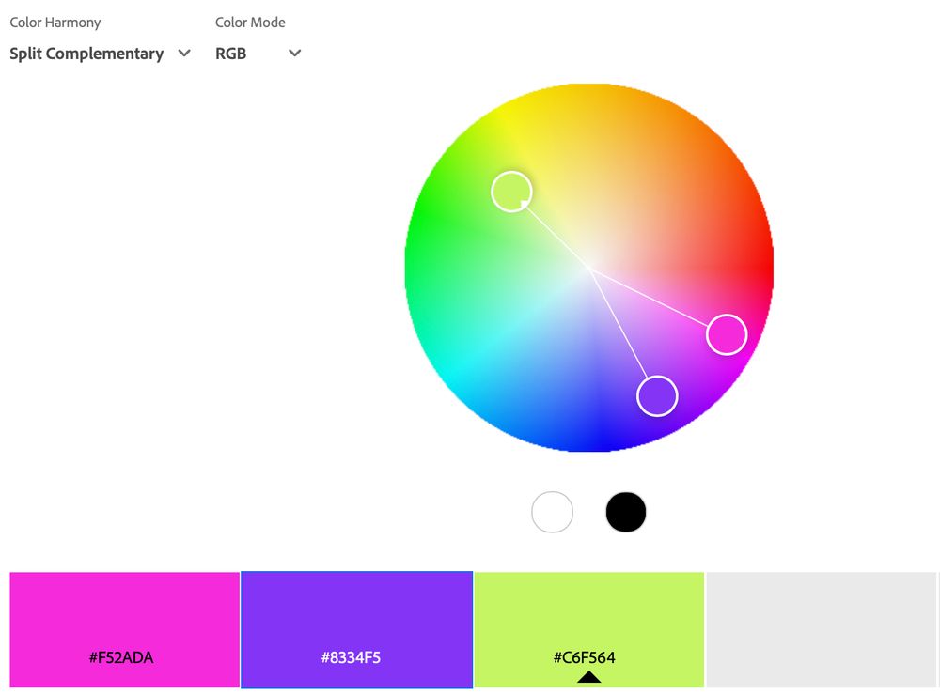Click the center of the color wheel

pos(589,268)
